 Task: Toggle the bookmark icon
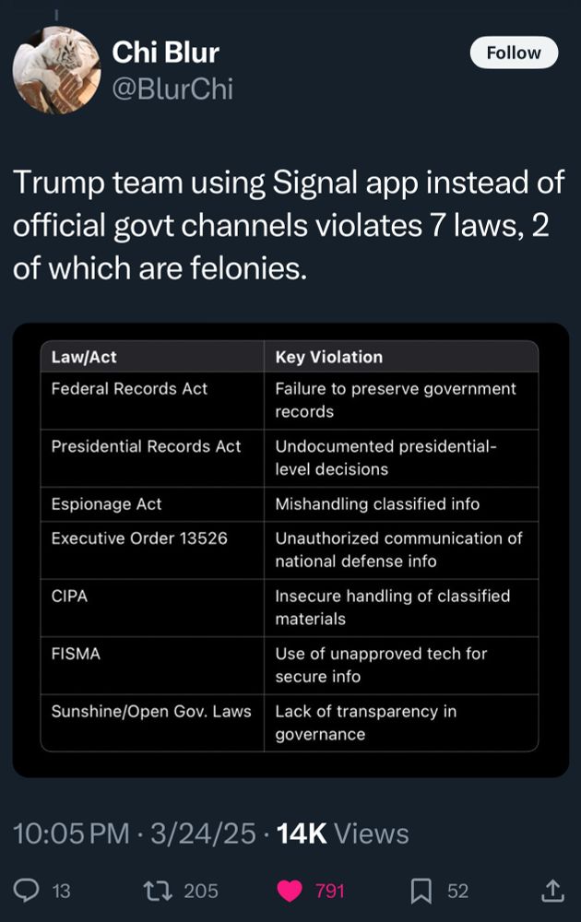(x=421, y=890)
